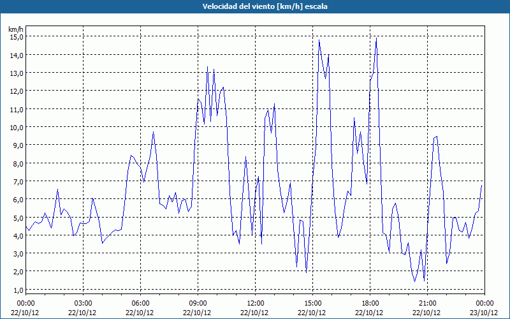Click the "09:00" time axis label

198,304
